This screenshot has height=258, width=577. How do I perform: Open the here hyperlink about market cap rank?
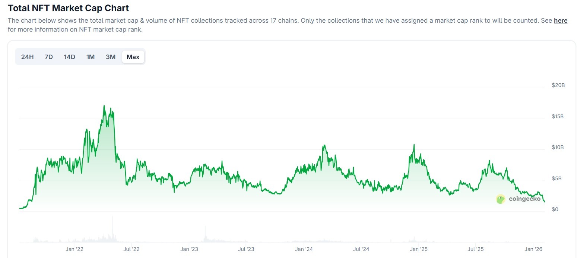click(561, 20)
